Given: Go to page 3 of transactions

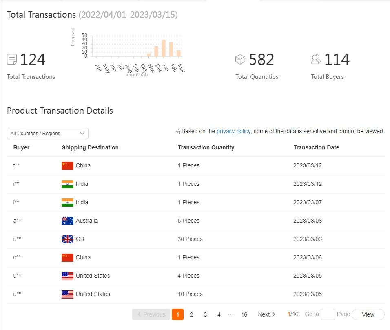Looking at the screenshot, I should tap(205, 314).
